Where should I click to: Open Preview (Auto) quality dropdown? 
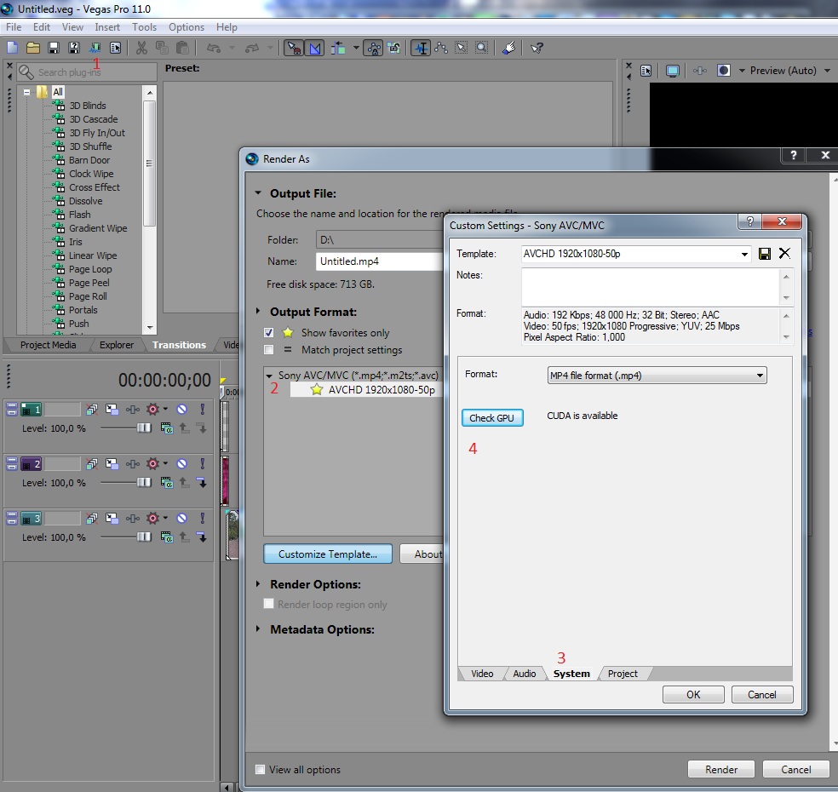828,71
